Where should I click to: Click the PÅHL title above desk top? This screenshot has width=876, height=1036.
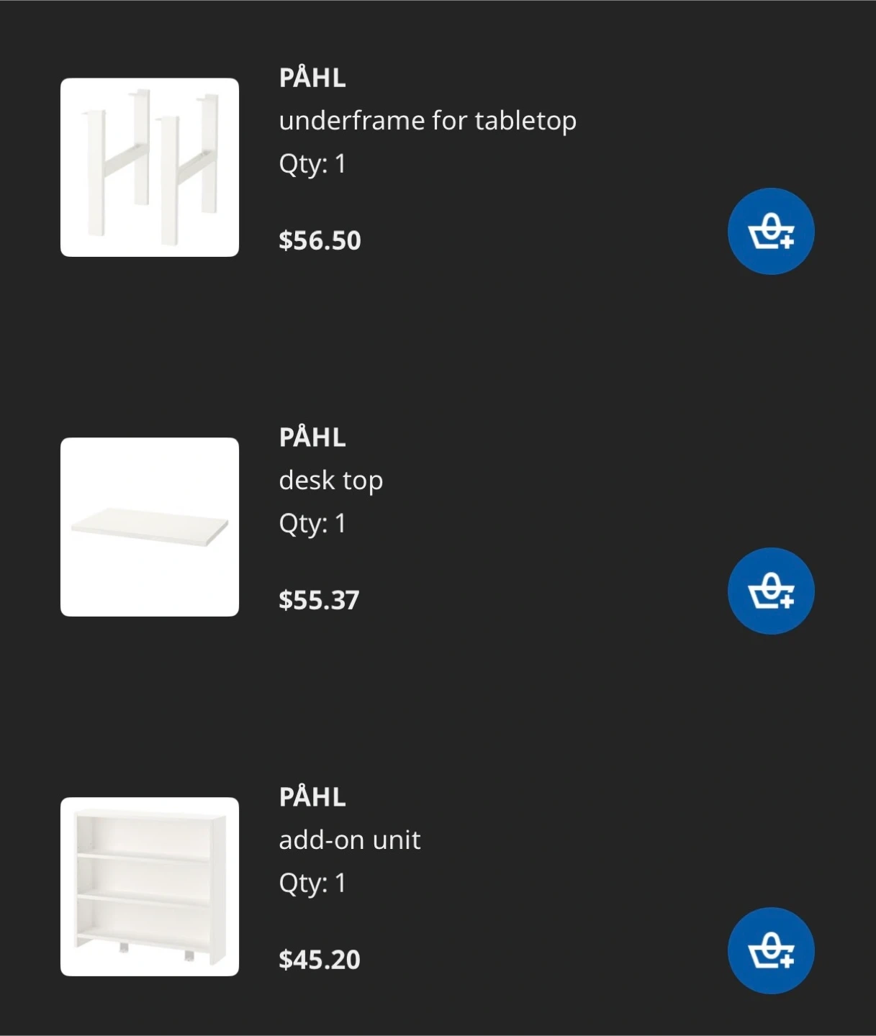coord(312,437)
